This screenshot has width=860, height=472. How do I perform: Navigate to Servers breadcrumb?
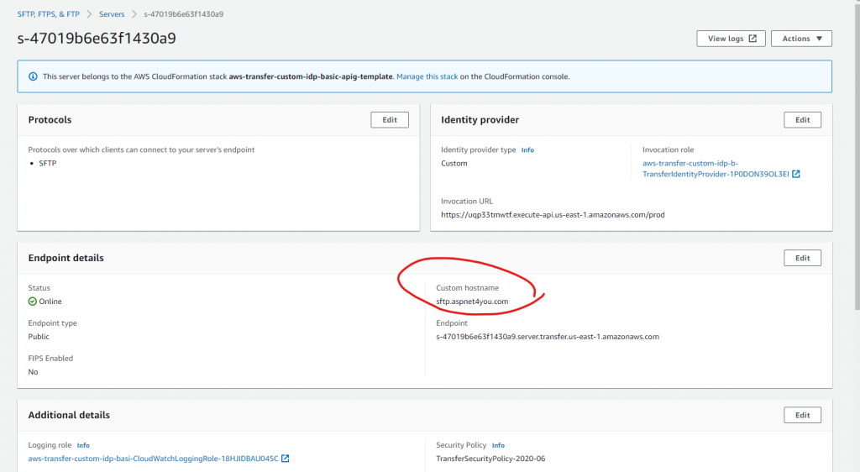click(x=112, y=14)
